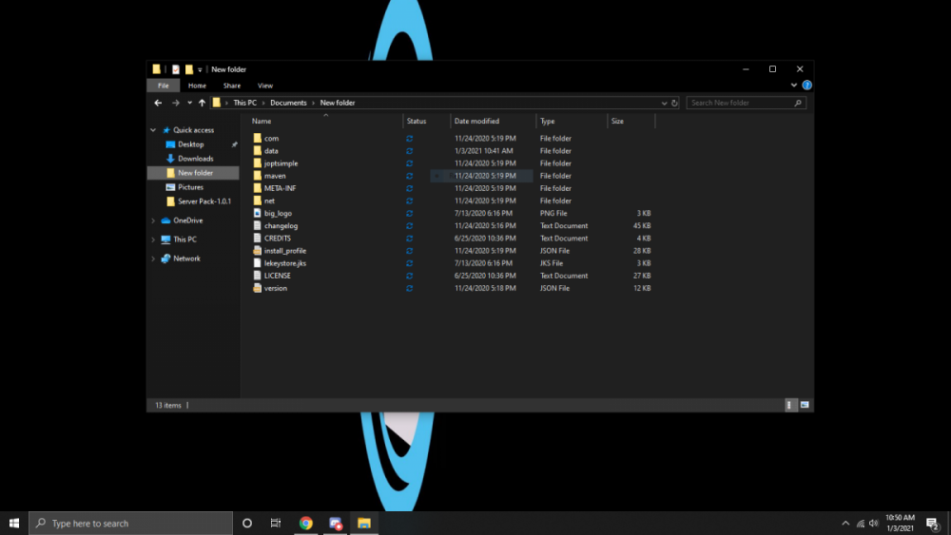Open the maven folder

[x=275, y=176]
